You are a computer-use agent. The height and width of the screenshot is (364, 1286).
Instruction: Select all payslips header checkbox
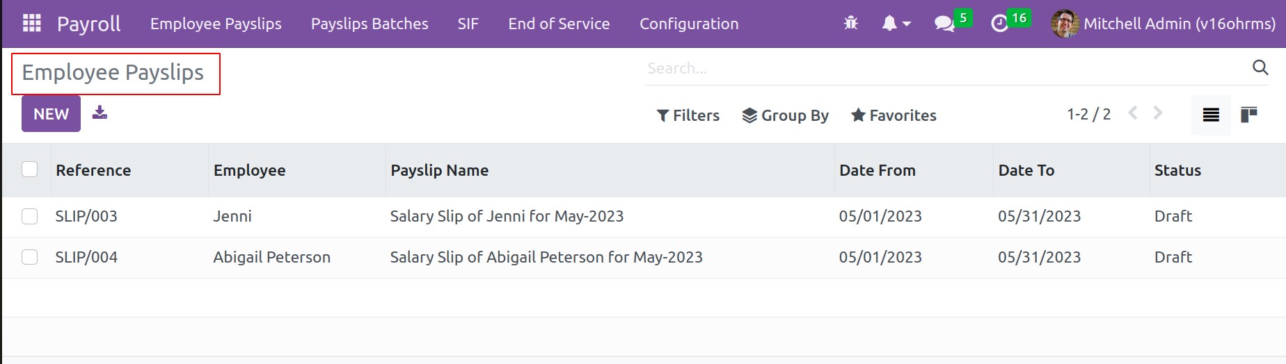pos(29,169)
